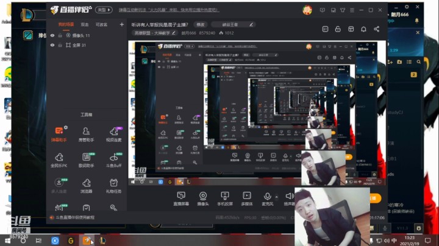The height and width of the screenshot is (246, 439).
Task: Click the layout grid icon near bell
Action: pyautogui.click(x=351, y=29)
